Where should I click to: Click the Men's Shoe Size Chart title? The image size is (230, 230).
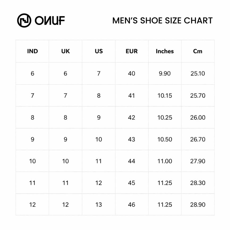click(162, 20)
